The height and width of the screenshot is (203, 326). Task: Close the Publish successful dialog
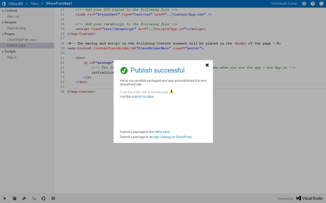(x=207, y=65)
